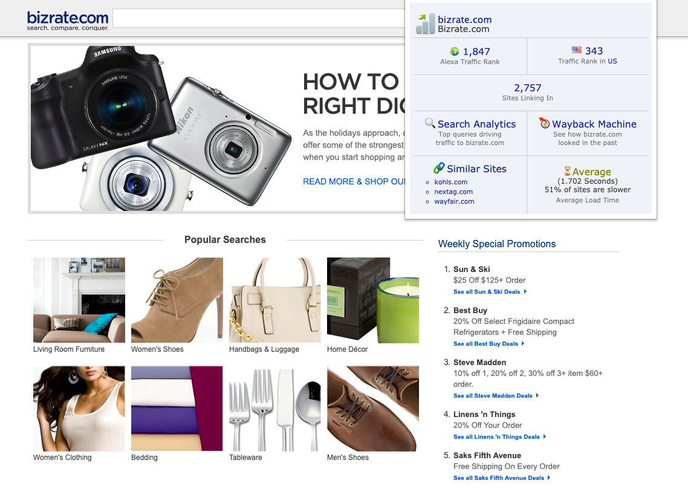
Task: Open arrow beside See all Sun & Ski Deals
Action: tap(525, 291)
